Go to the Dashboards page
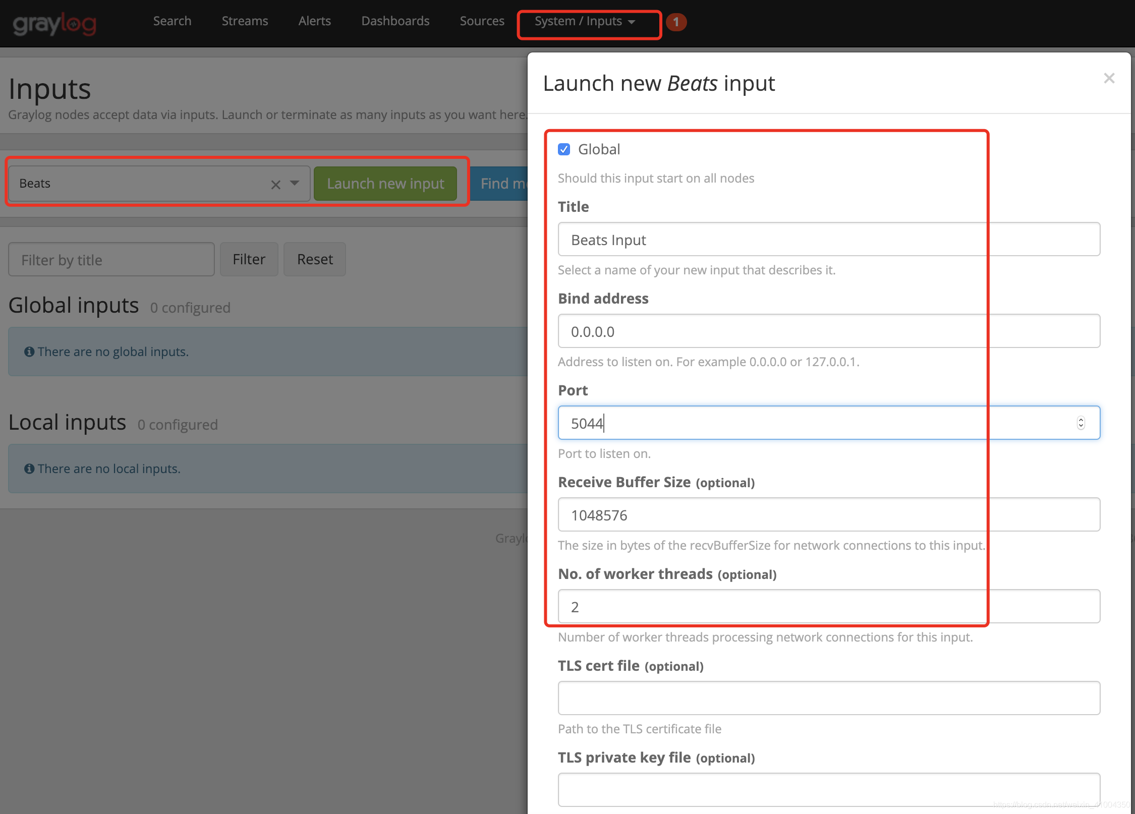The width and height of the screenshot is (1135, 814). pyautogui.click(x=395, y=21)
